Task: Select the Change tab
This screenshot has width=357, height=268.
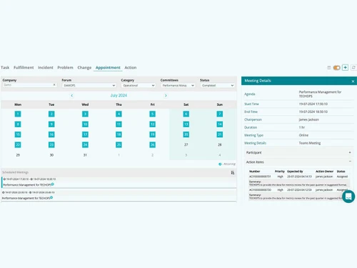Action: tap(84, 67)
